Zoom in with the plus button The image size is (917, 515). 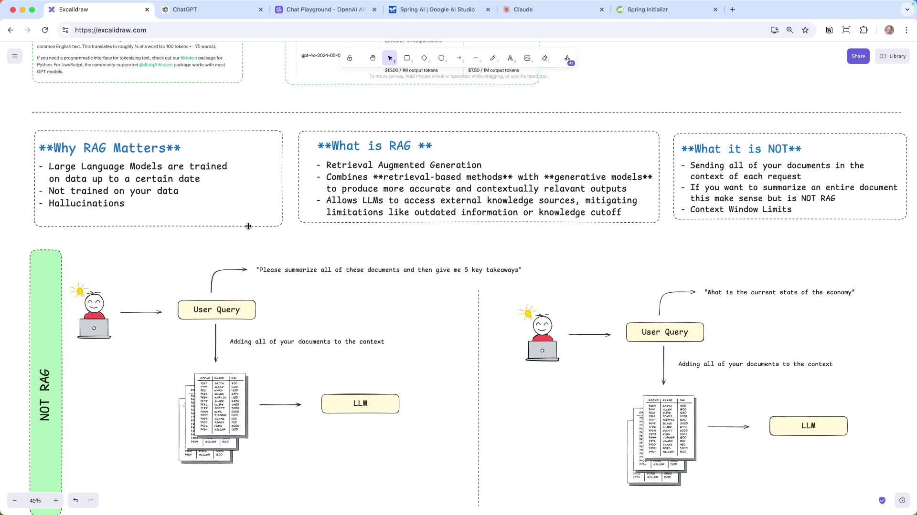point(56,500)
